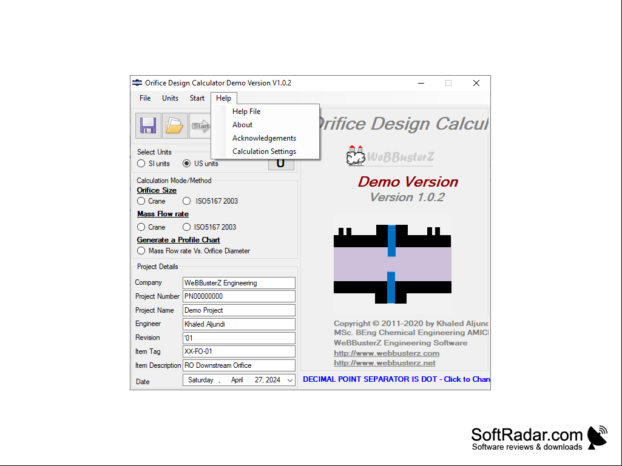Choose Help File from the Help menu
Viewport: 622px width, 466px height.
[265, 112]
